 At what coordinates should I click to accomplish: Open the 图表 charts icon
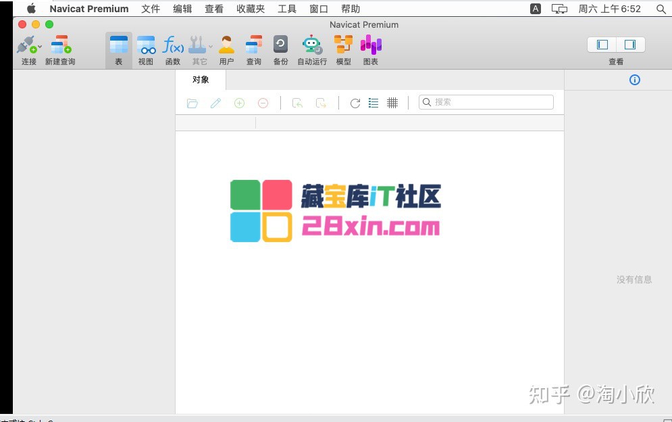[x=371, y=45]
